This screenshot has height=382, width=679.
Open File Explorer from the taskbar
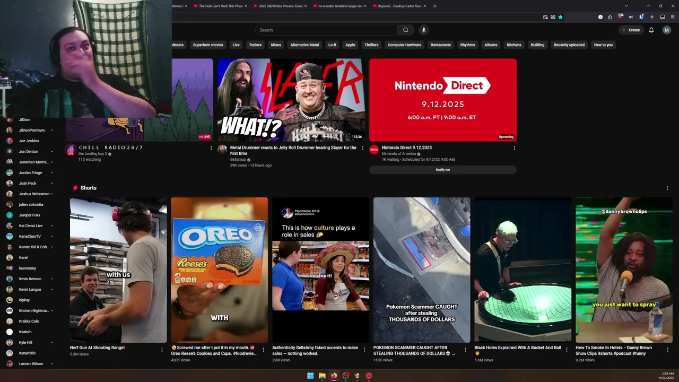322,376
